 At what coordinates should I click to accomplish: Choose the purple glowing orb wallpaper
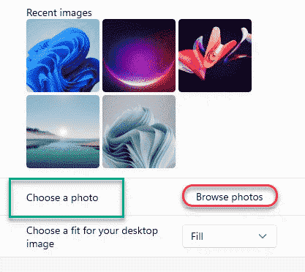(139, 56)
